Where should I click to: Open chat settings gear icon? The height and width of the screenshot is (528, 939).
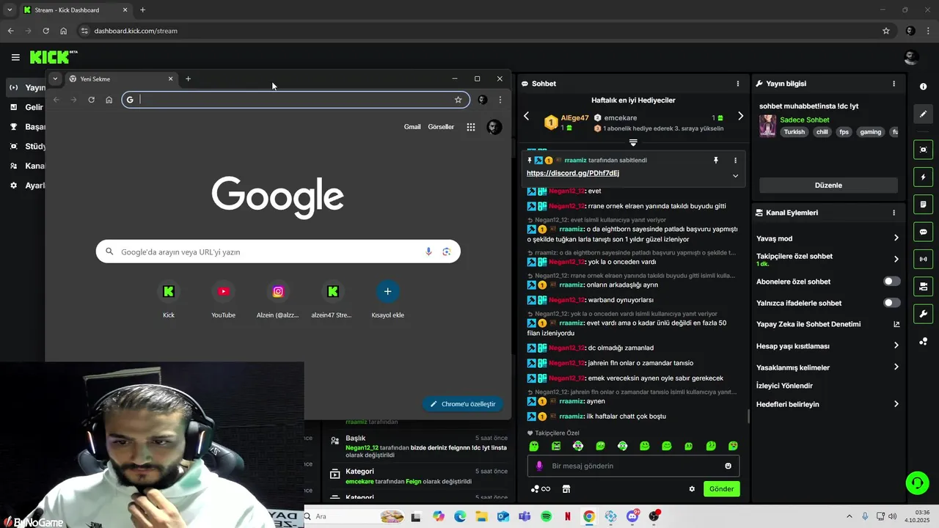(692, 489)
